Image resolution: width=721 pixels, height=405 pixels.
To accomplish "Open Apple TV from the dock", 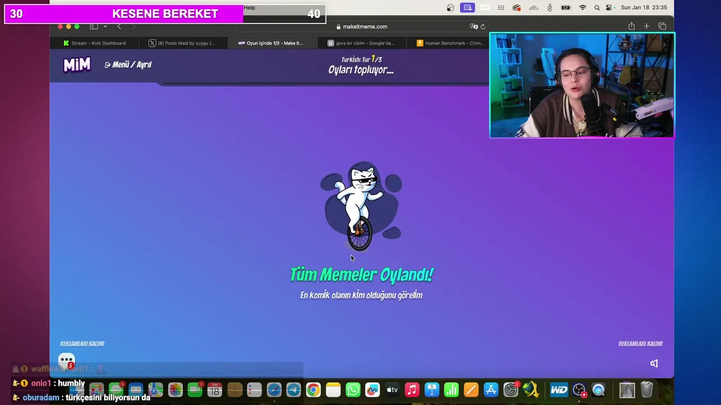I will pos(393,390).
